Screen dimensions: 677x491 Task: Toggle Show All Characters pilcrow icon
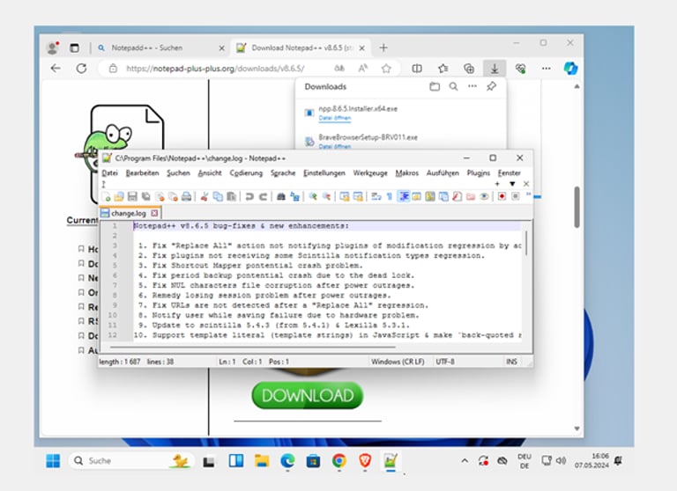click(x=390, y=197)
